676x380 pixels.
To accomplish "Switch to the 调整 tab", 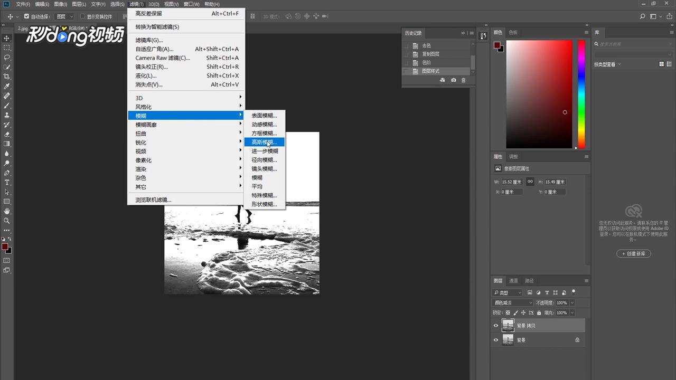I will pos(513,157).
